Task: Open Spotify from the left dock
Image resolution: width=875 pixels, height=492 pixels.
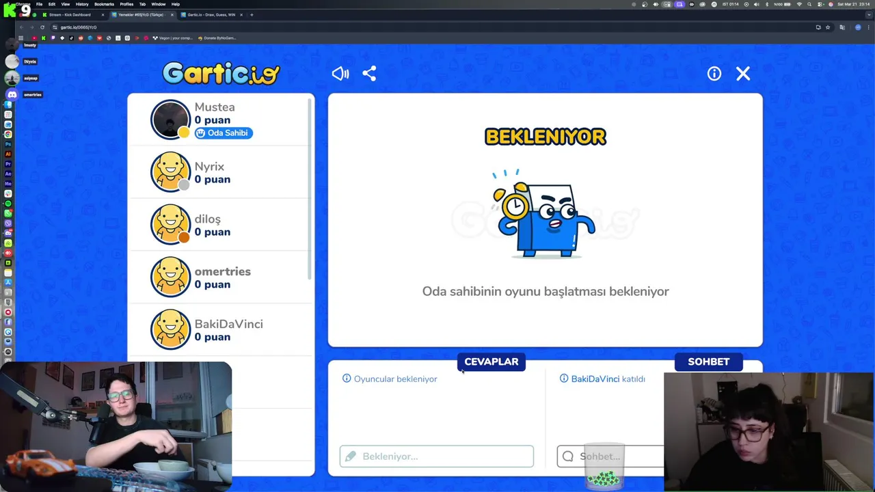Action: [x=8, y=203]
